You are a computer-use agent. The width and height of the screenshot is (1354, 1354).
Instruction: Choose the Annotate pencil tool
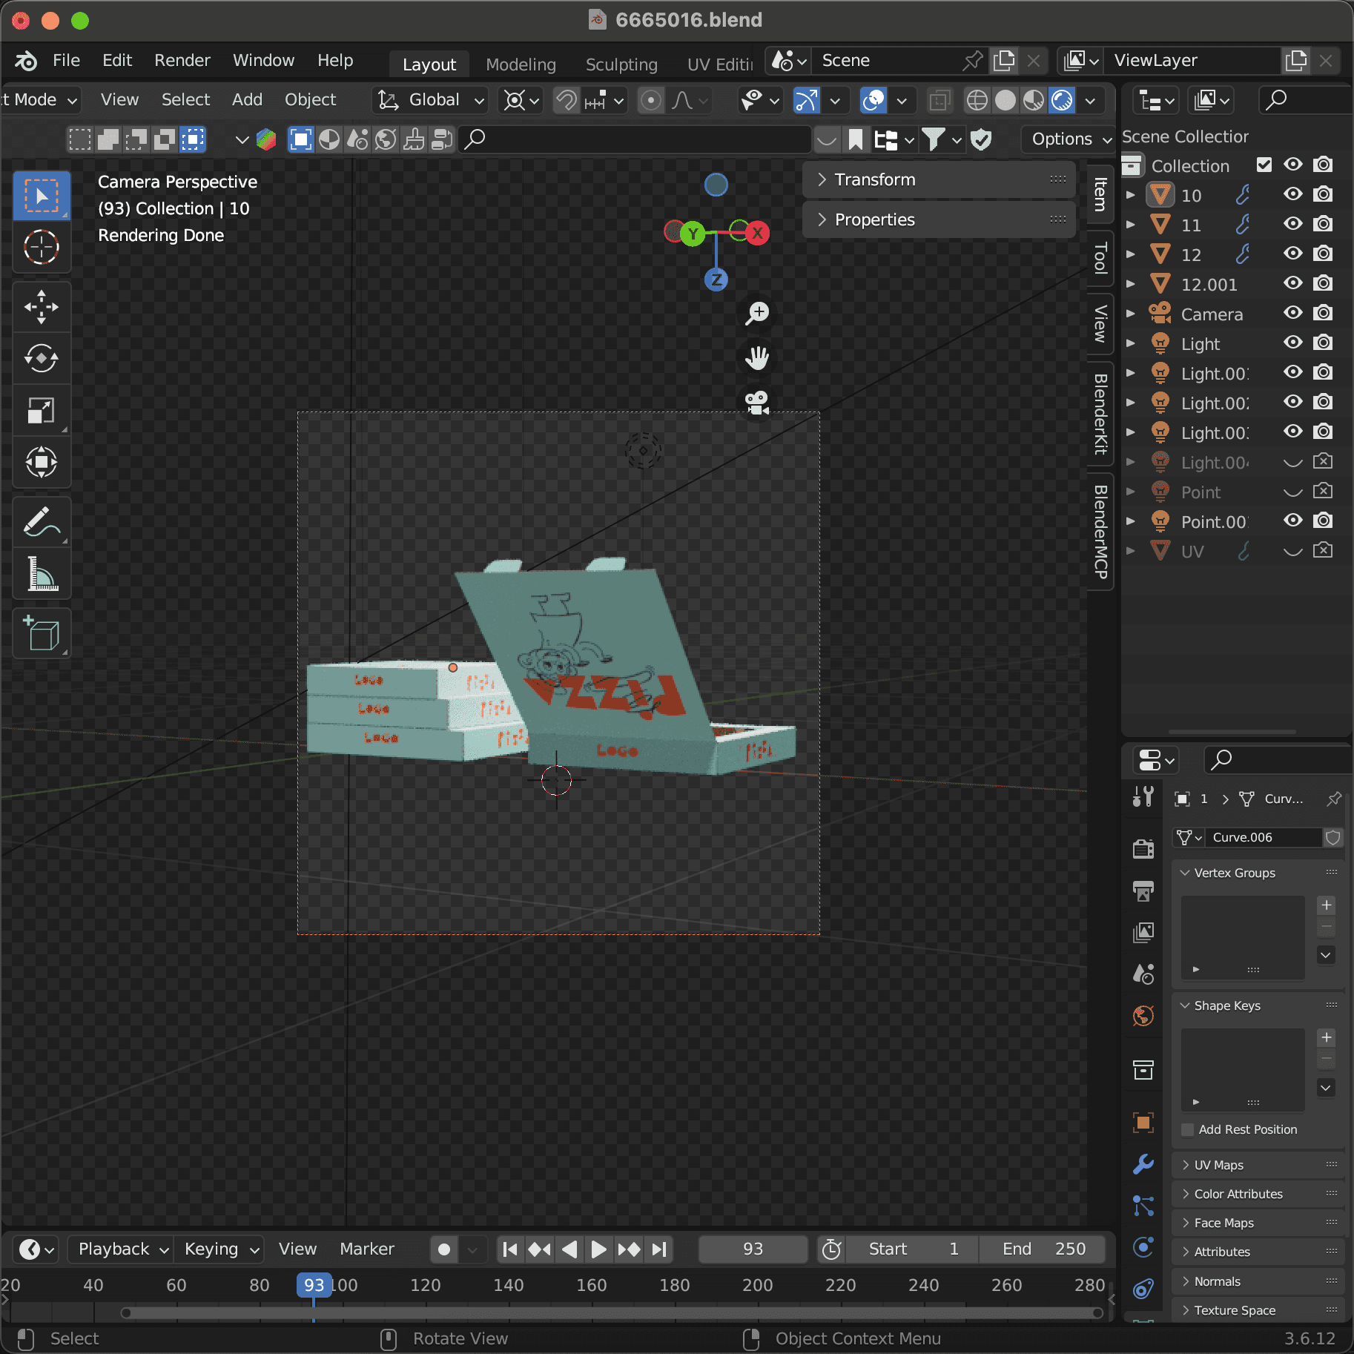pos(42,522)
